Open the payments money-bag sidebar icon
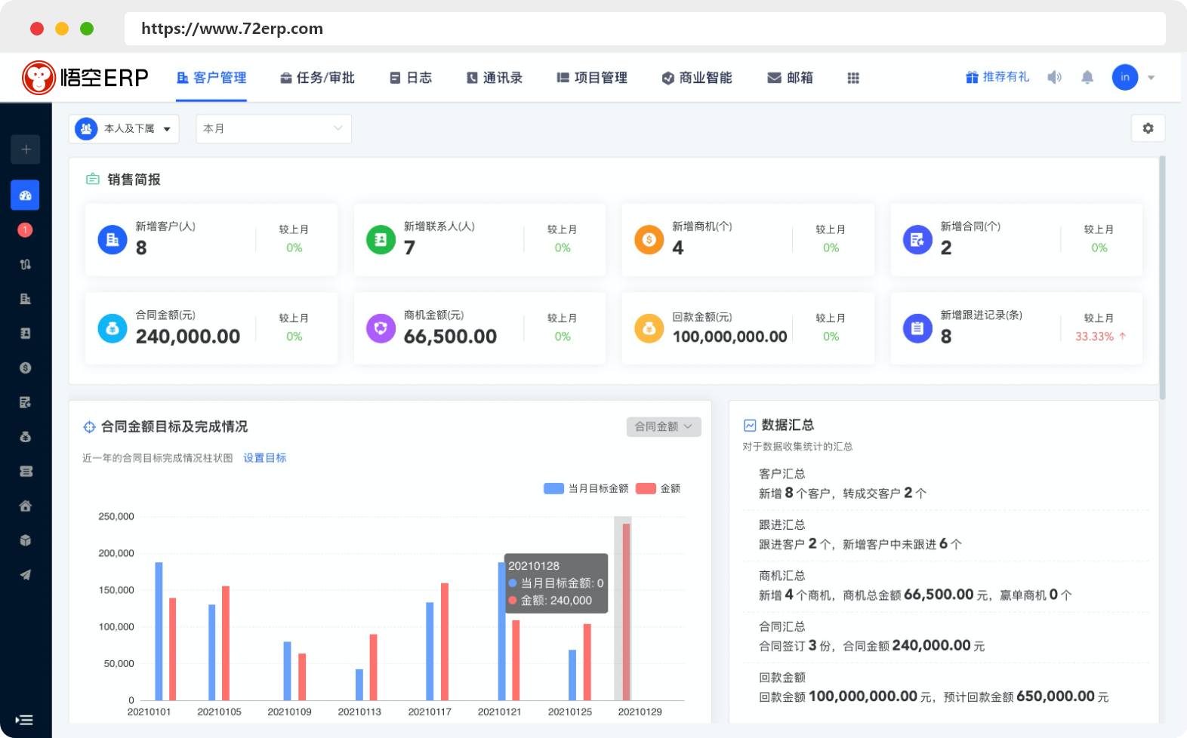 [25, 437]
